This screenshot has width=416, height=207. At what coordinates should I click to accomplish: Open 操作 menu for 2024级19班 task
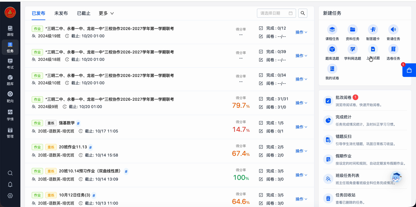301,32
